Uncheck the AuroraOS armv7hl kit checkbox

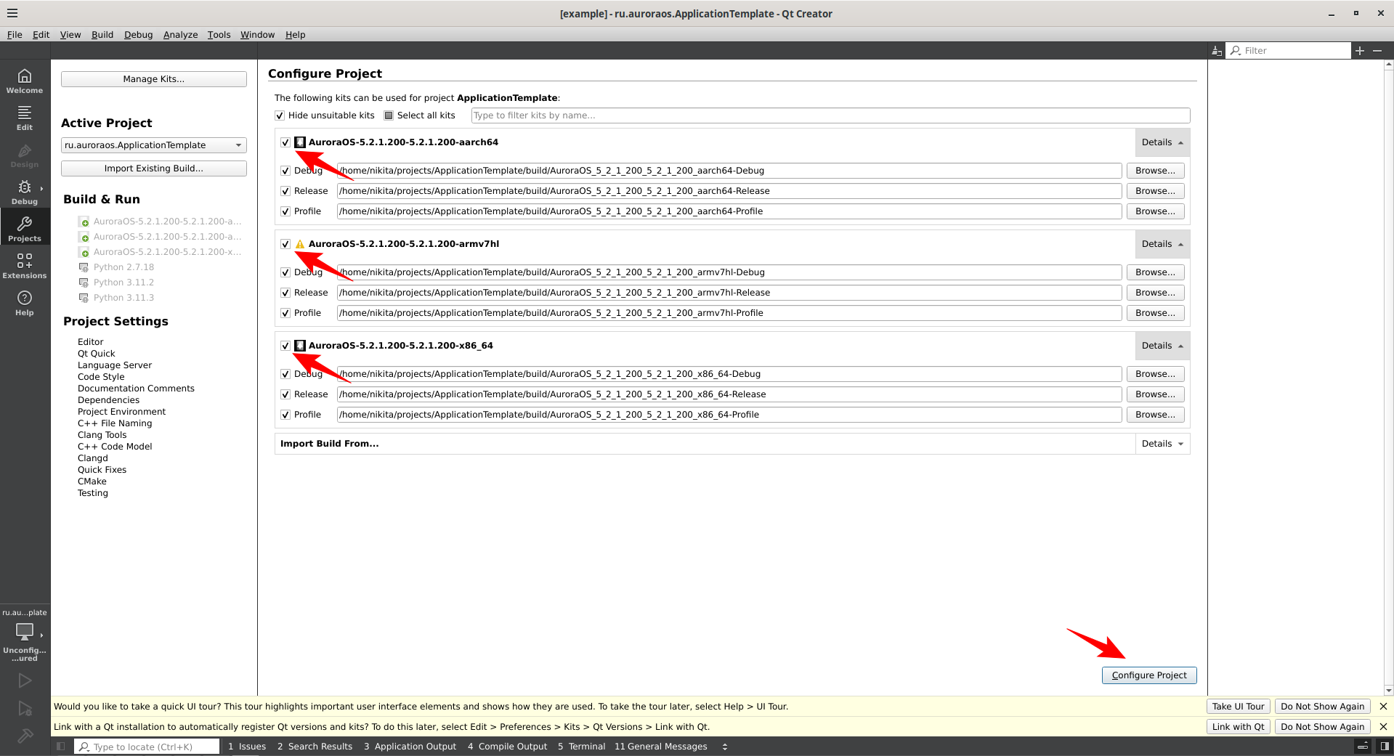(x=285, y=244)
